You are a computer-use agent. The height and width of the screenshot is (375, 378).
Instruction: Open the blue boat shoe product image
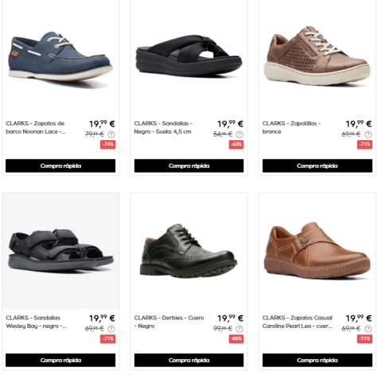pos(60,57)
